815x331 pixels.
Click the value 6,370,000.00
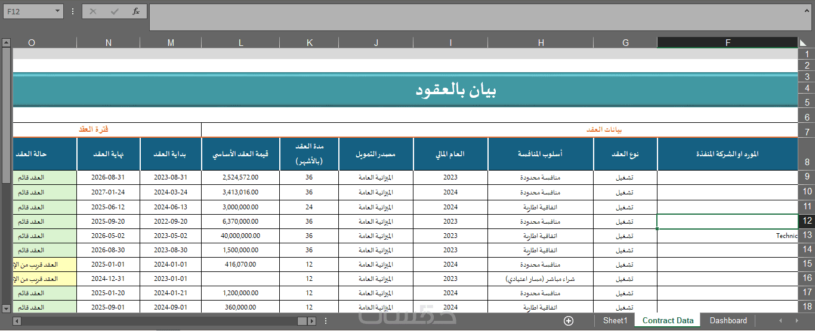pos(240,221)
